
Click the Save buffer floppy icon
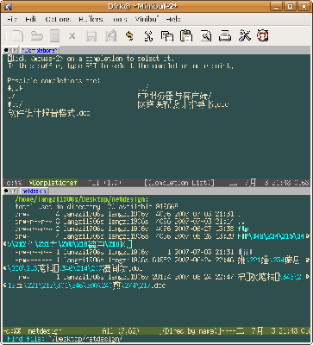coord(91,36)
